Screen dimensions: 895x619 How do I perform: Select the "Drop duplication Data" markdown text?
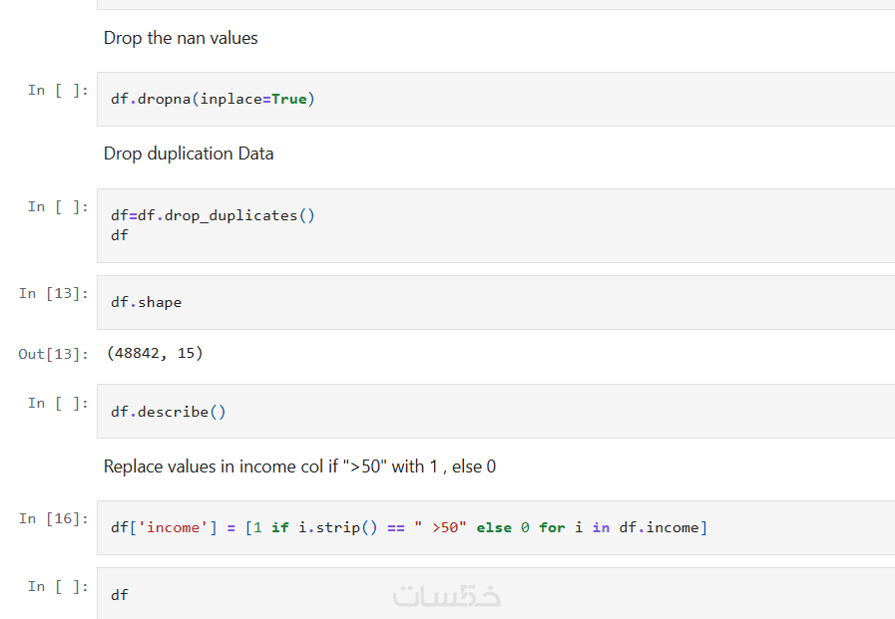click(189, 154)
